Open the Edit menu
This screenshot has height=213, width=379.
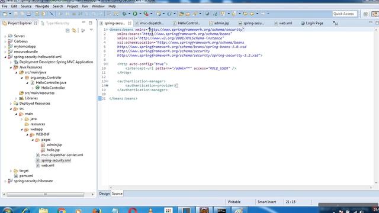point(14,6)
